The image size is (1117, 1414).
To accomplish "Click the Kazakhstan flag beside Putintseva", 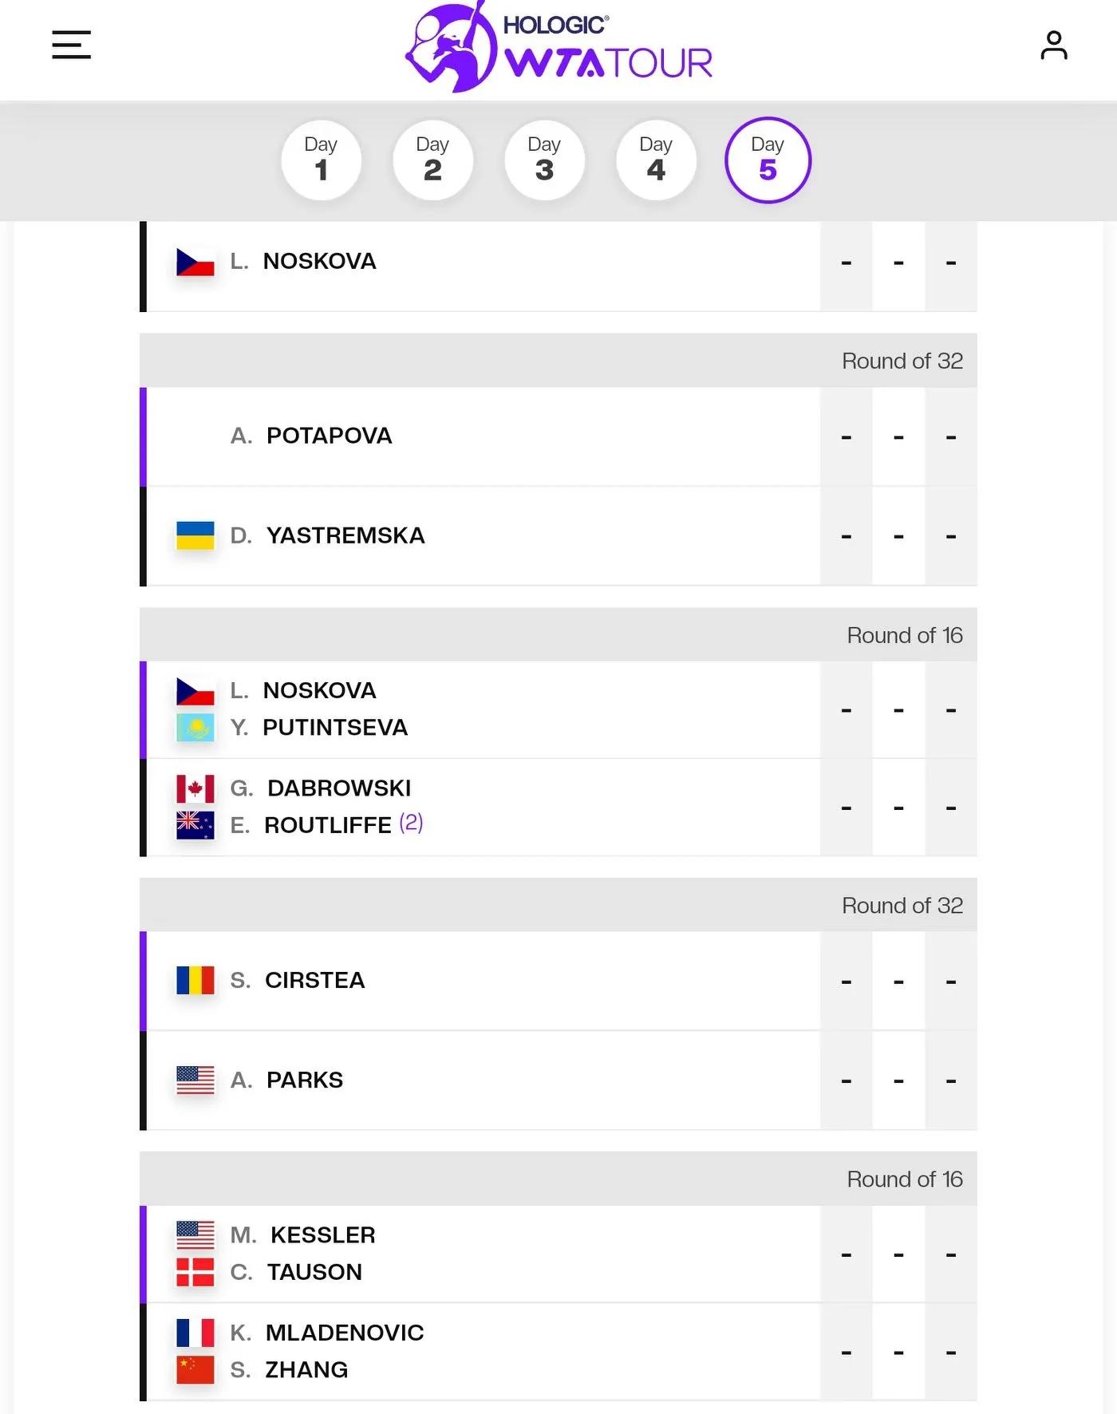I will [195, 728].
